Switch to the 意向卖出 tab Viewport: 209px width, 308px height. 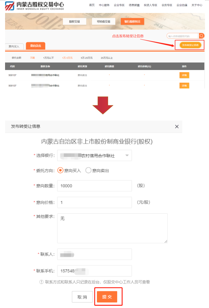[36, 46]
